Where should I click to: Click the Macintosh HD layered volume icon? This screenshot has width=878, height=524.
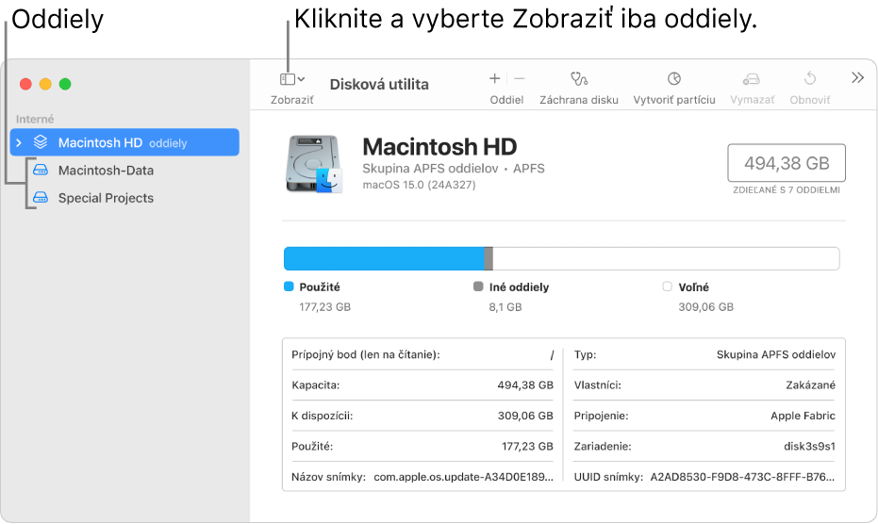coord(41,141)
